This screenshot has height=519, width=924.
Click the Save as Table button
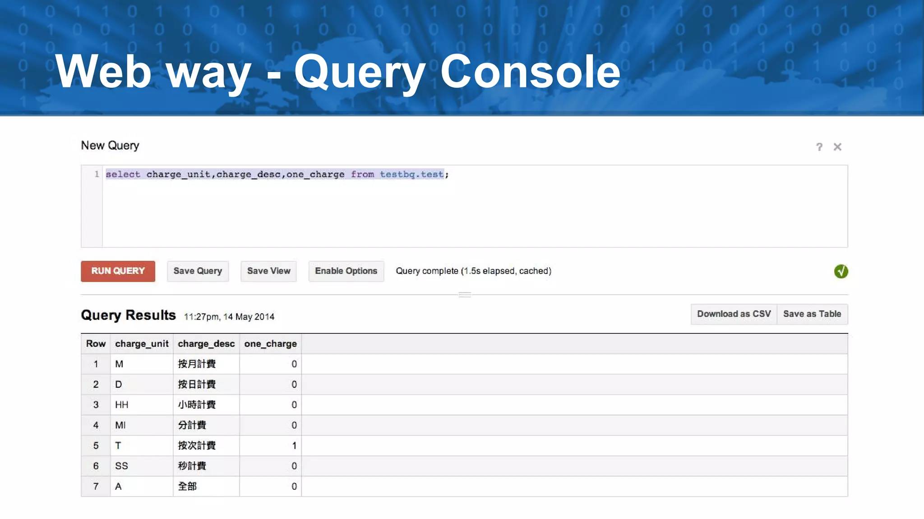point(812,314)
